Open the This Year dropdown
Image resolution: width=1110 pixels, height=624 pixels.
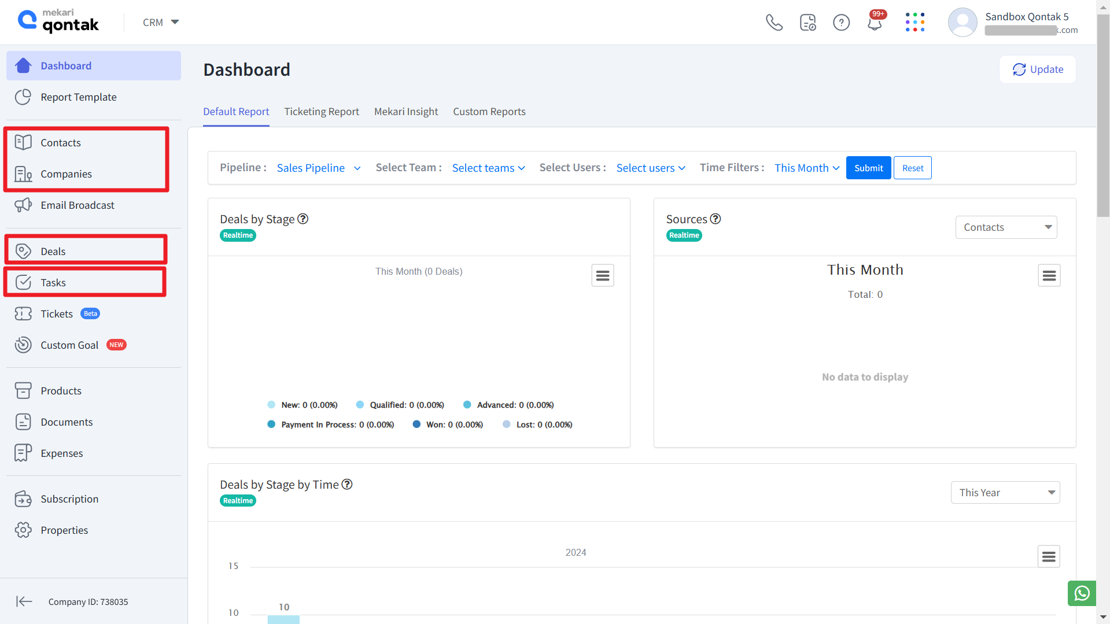[1005, 493]
